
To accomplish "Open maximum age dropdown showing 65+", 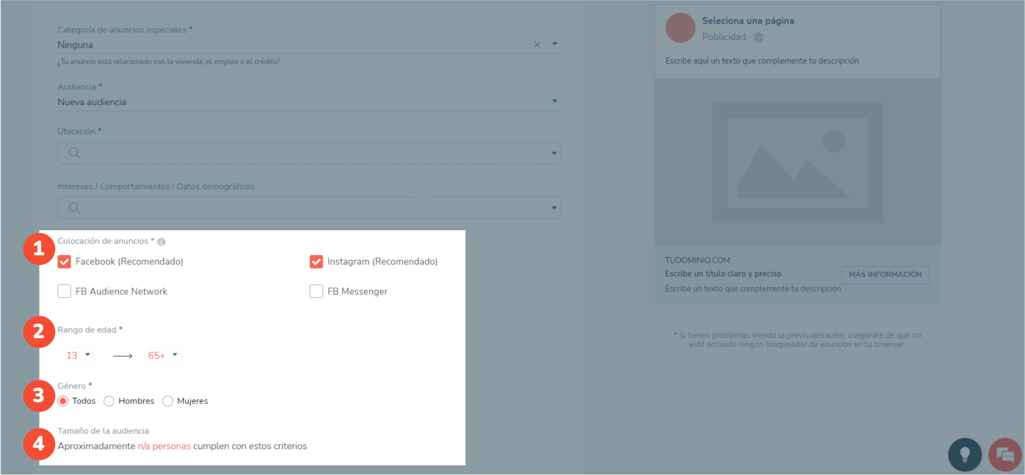I will 164,356.
